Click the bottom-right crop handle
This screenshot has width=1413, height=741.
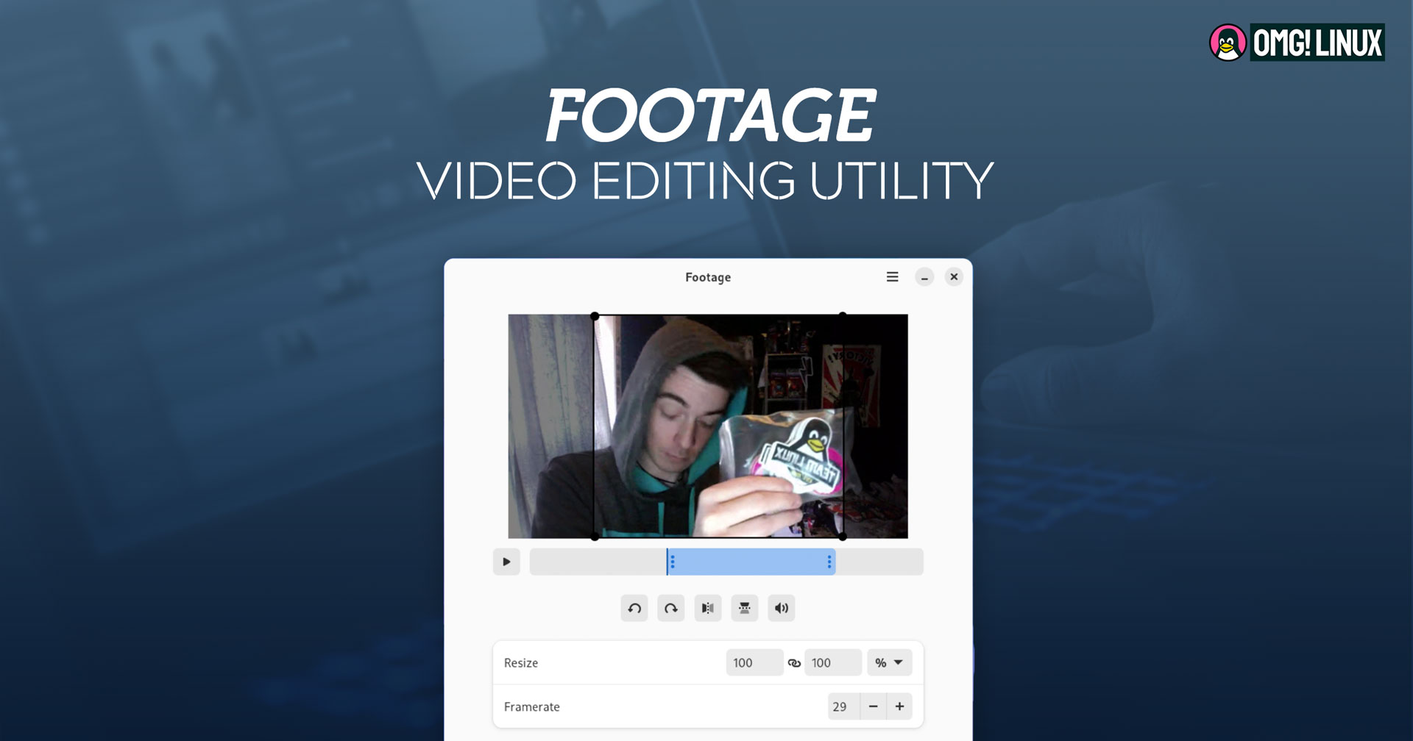pyautogui.click(x=843, y=537)
